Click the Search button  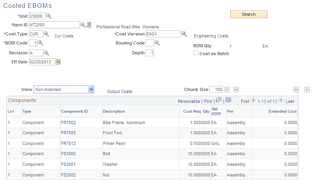point(249,14)
